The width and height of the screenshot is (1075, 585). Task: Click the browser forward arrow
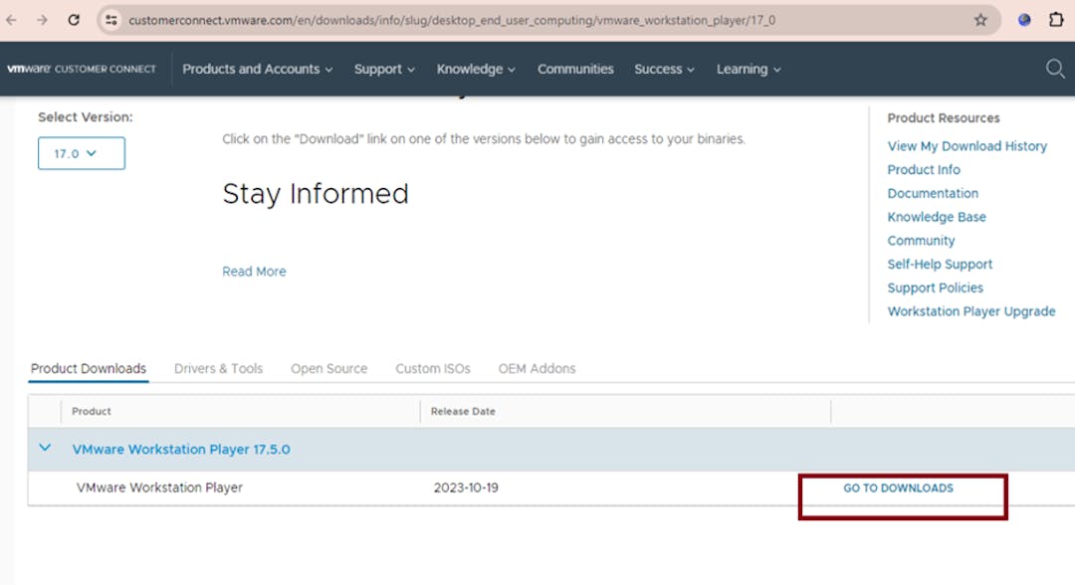pos(42,20)
